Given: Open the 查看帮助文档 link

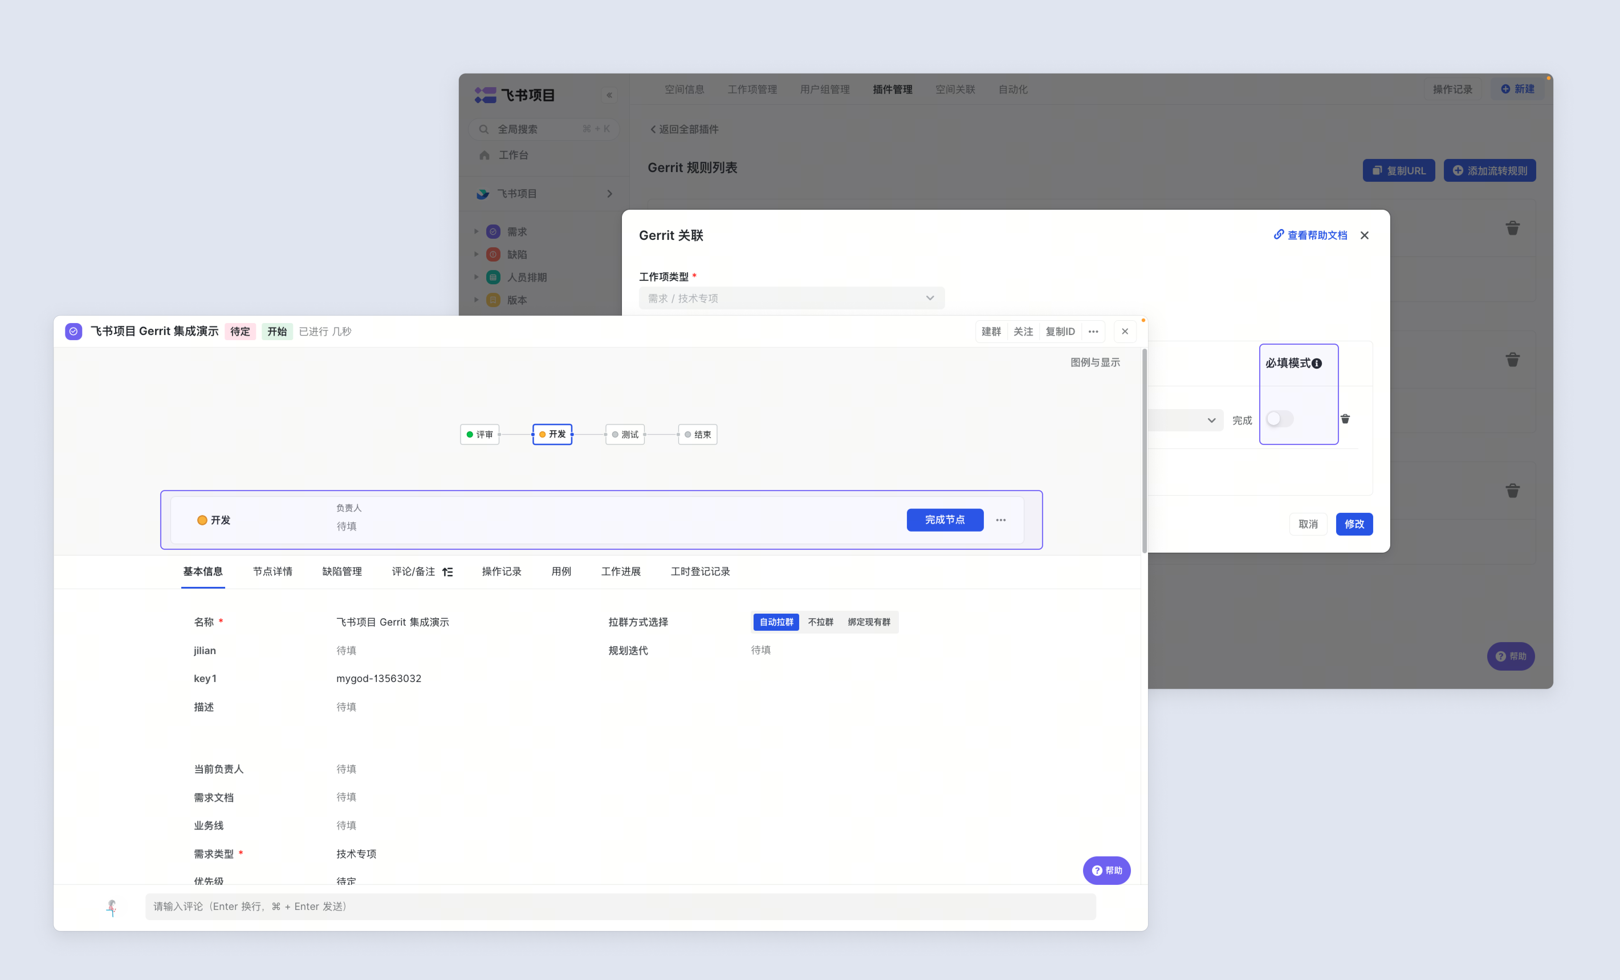Looking at the screenshot, I should point(1310,235).
